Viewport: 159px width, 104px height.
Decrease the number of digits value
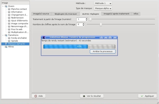pos(83,25)
